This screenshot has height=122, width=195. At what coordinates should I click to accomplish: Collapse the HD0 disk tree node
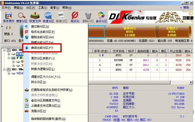pos(4,50)
